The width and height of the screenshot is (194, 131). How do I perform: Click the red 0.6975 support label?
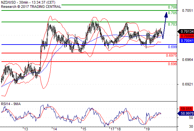pos(171,55)
